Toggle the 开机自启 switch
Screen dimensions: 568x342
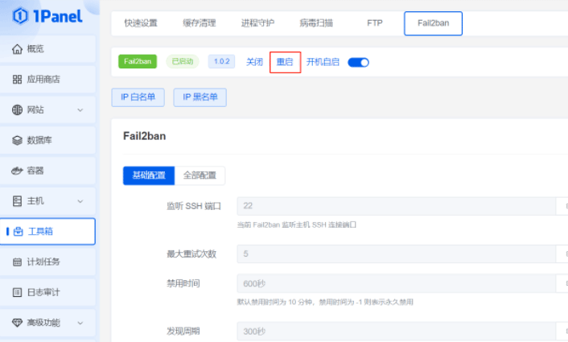(358, 62)
